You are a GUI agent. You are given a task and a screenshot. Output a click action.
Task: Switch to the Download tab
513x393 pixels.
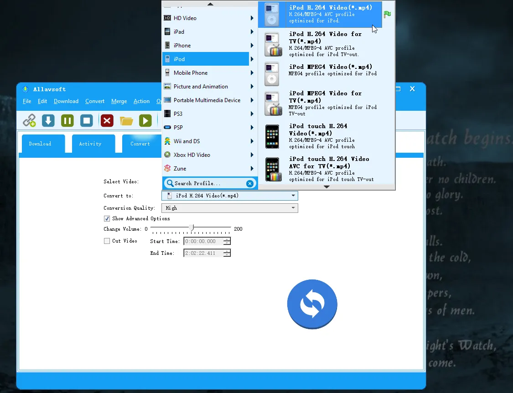(43, 144)
